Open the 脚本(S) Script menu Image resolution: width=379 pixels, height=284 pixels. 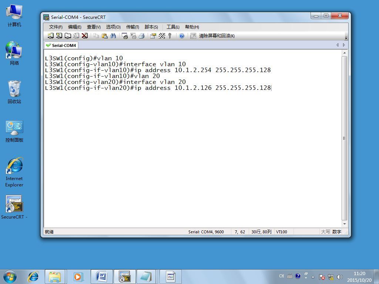point(151,27)
